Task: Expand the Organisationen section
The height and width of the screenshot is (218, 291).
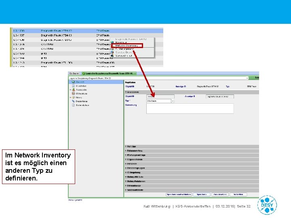Action: click(192, 159)
